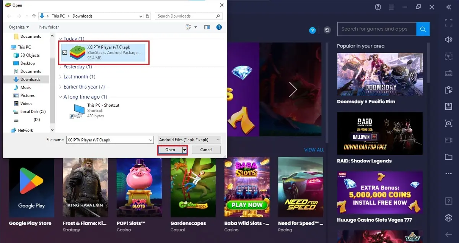The height and width of the screenshot is (243, 459).
Task: Open the Doomsday × Pacific Rim thumbnail
Action: tap(380, 74)
